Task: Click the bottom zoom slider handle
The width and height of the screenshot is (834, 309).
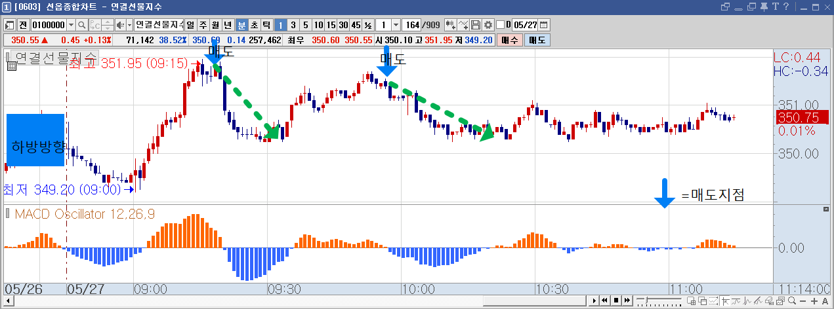Action: 648,300
